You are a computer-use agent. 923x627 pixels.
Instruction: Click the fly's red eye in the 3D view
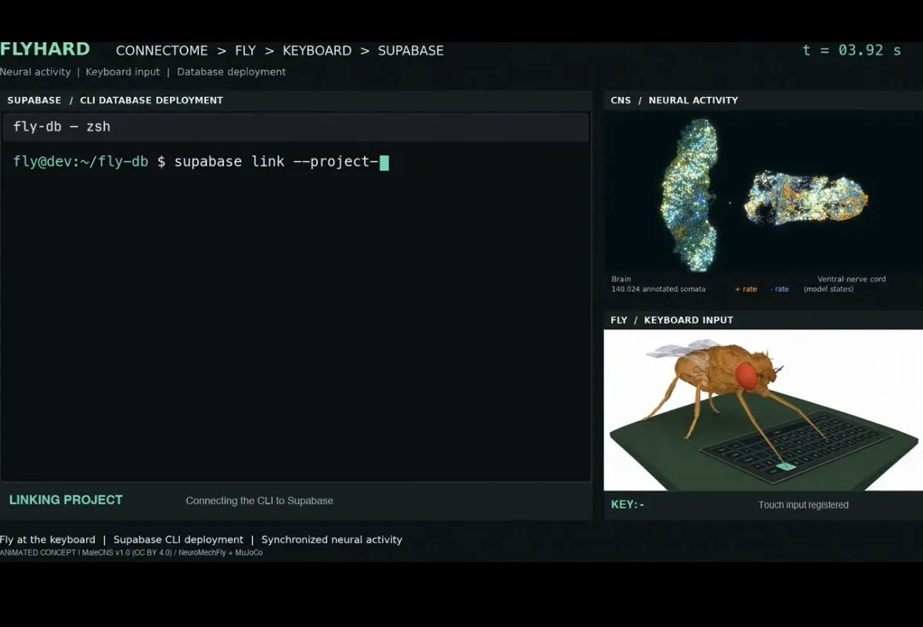[746, 377]
